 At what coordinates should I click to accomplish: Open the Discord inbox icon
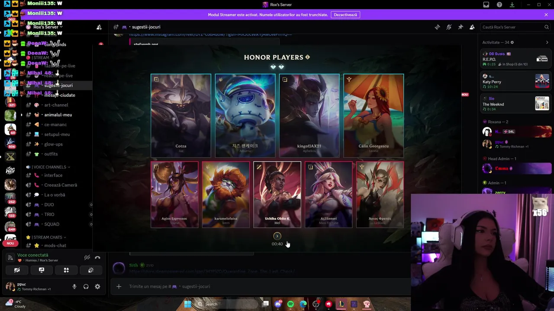pos(486,5)
